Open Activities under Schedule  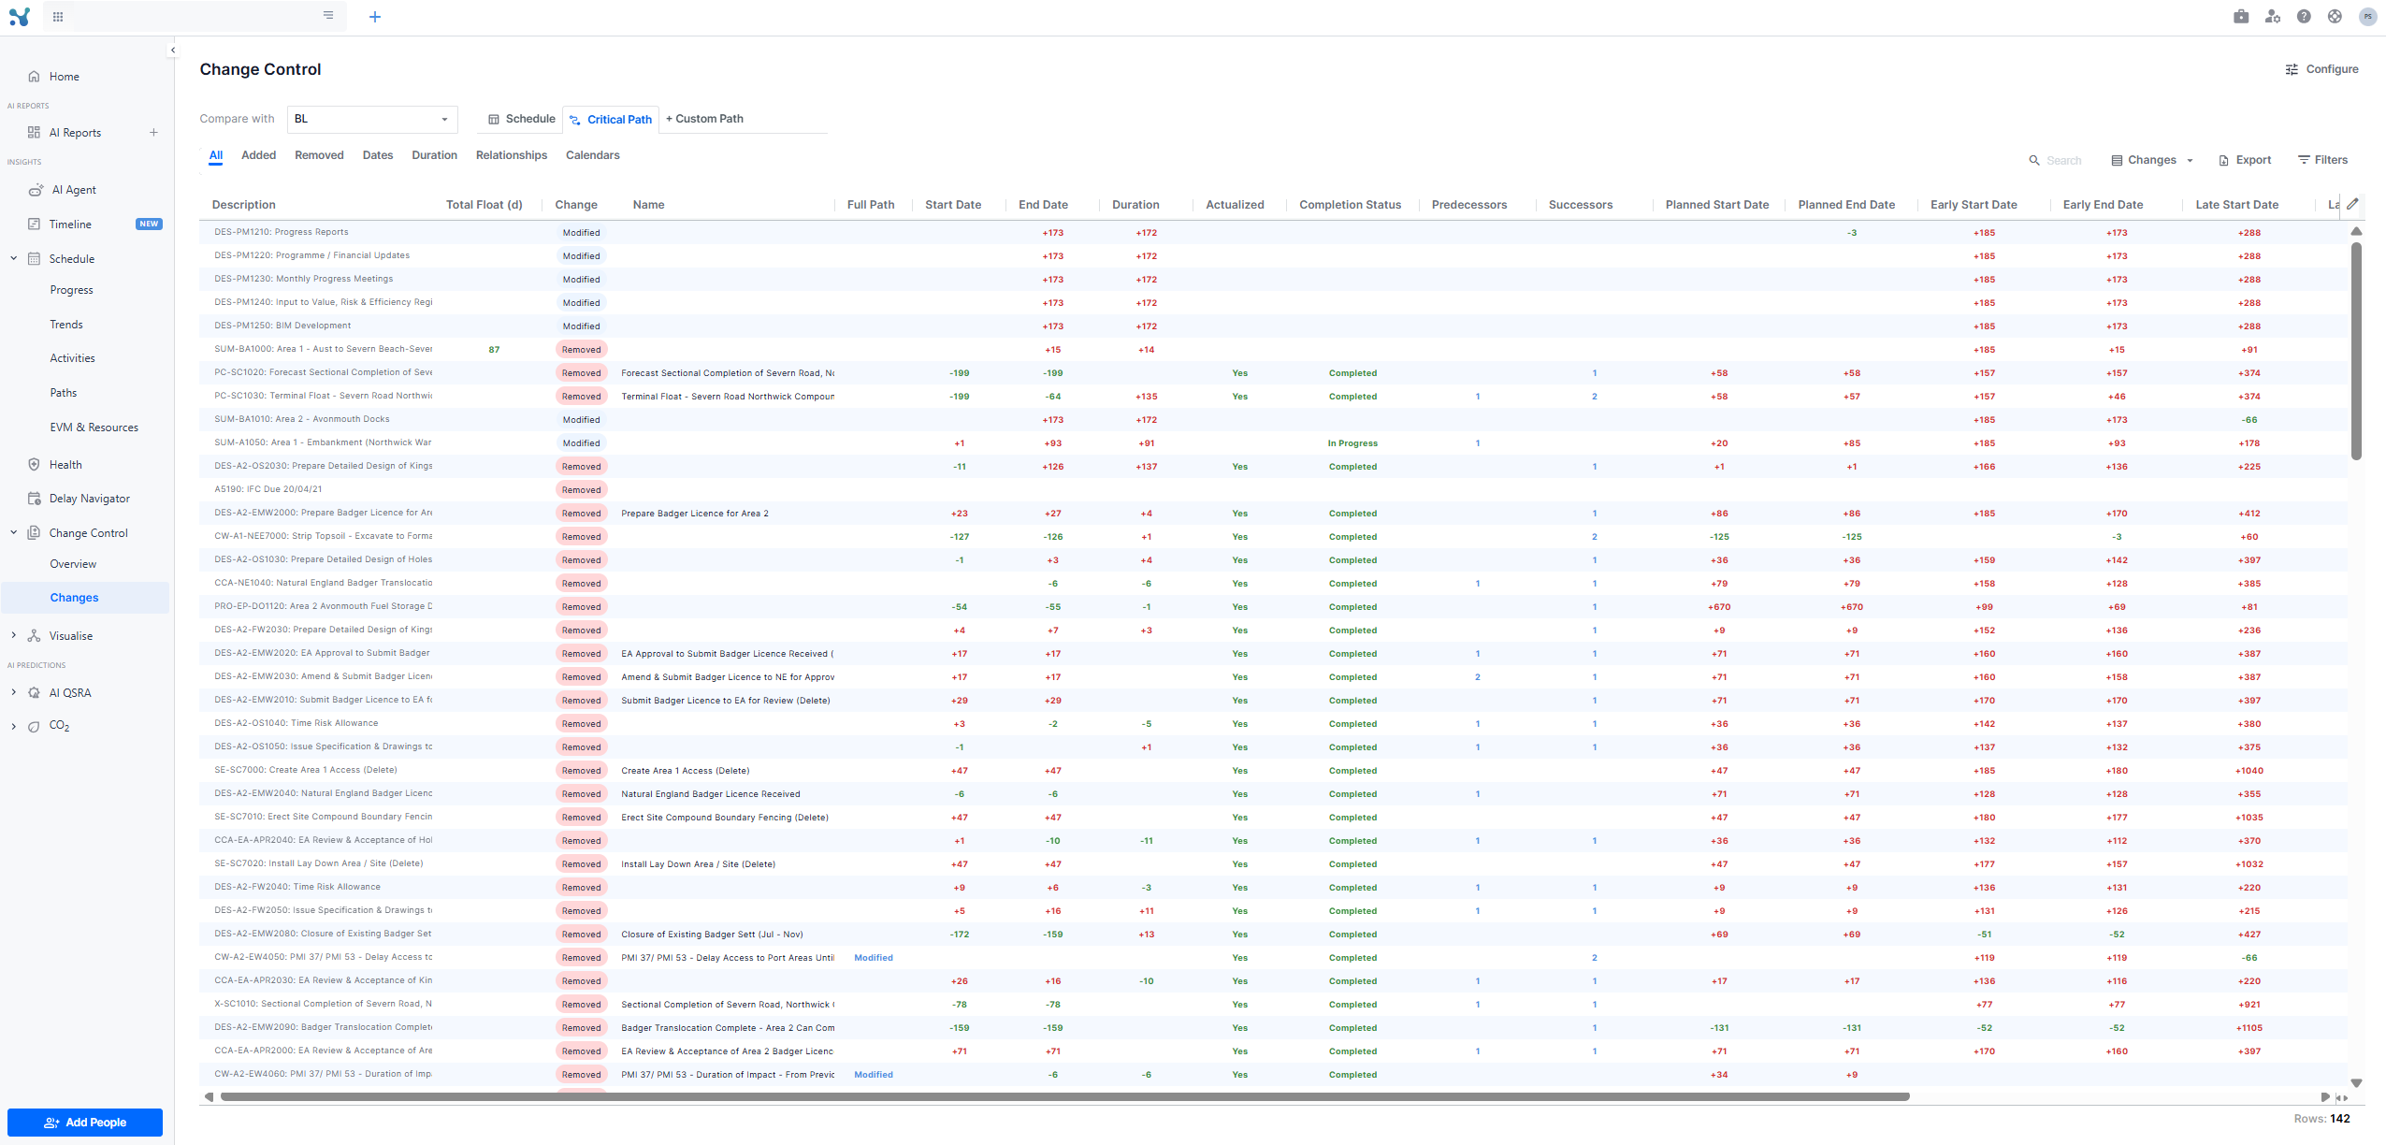72,358
